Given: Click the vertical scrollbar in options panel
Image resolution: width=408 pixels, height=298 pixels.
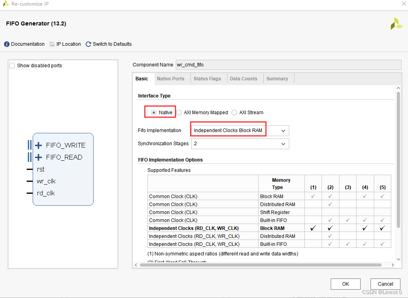Looking at the screenshot, I should (x=398, y=159).
